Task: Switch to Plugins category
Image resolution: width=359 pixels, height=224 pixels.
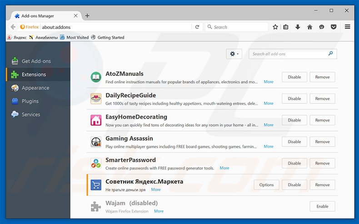Action: [x=38, y=101]
